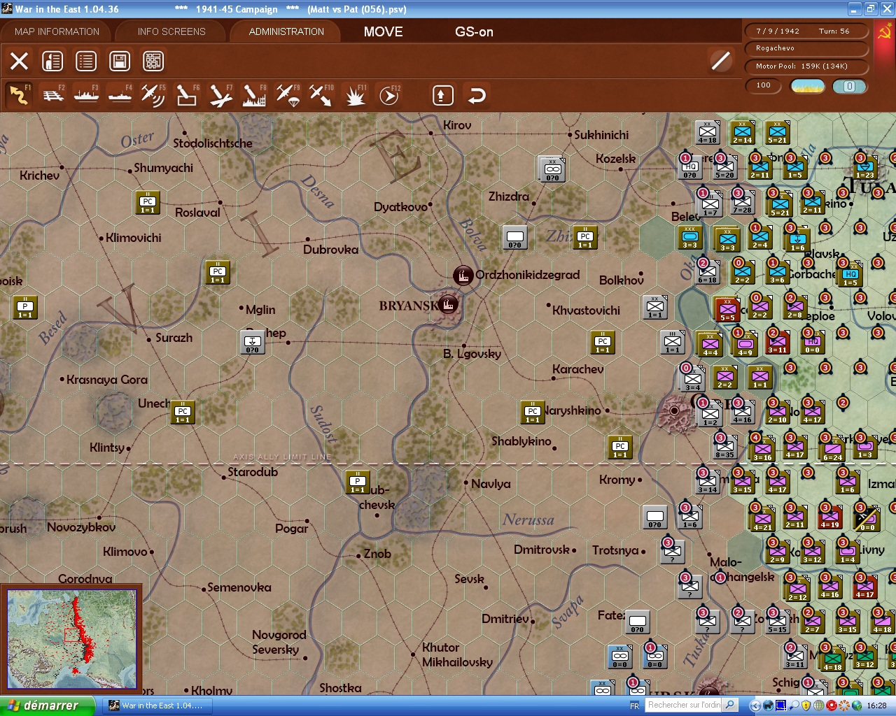Click the Bryansk city label

(409, 306)
